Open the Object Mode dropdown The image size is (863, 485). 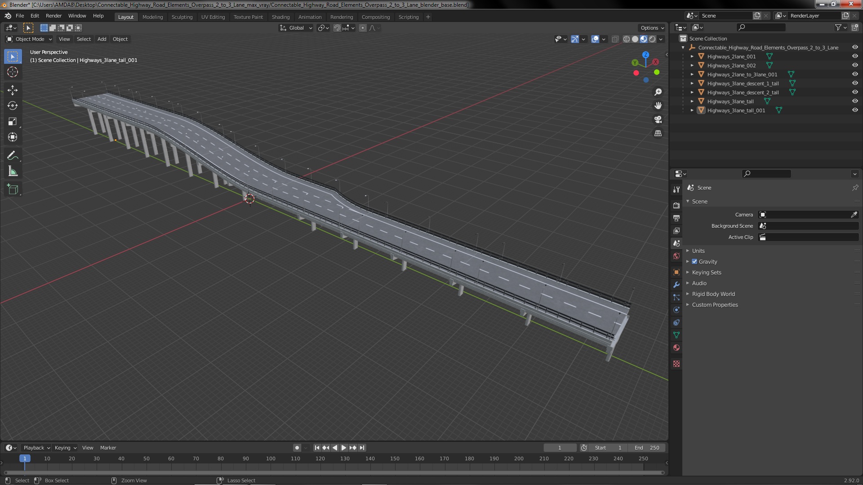[x=28, y=39]
